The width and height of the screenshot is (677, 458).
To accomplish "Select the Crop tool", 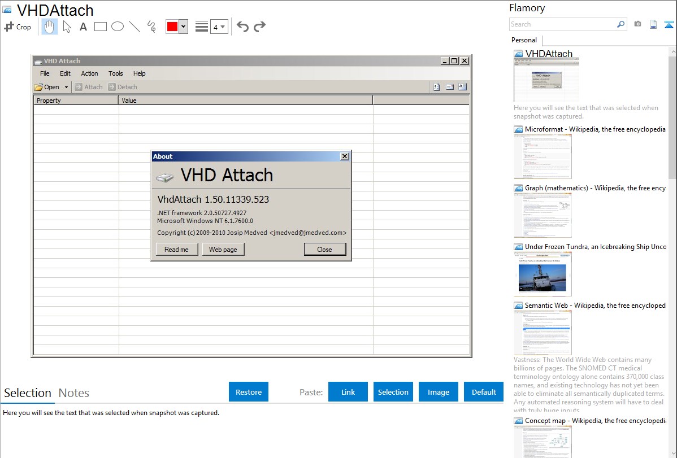I will tap(18, 27).
